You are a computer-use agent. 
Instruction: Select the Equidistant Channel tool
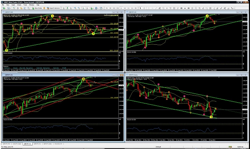[x=160, y=8]
